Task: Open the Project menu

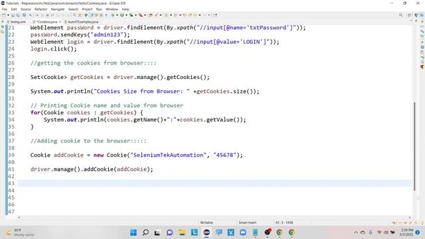Action: (x=87, y=9)
